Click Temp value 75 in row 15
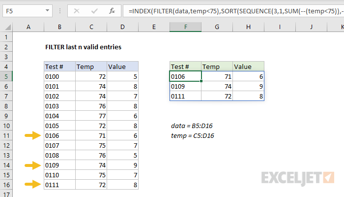 tap(91, 175)
